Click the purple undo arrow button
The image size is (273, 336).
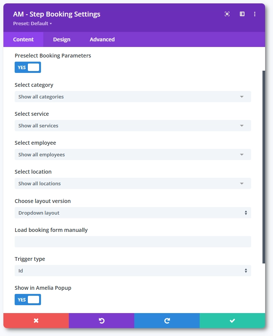pyautogui.click(x=102, y=321)
